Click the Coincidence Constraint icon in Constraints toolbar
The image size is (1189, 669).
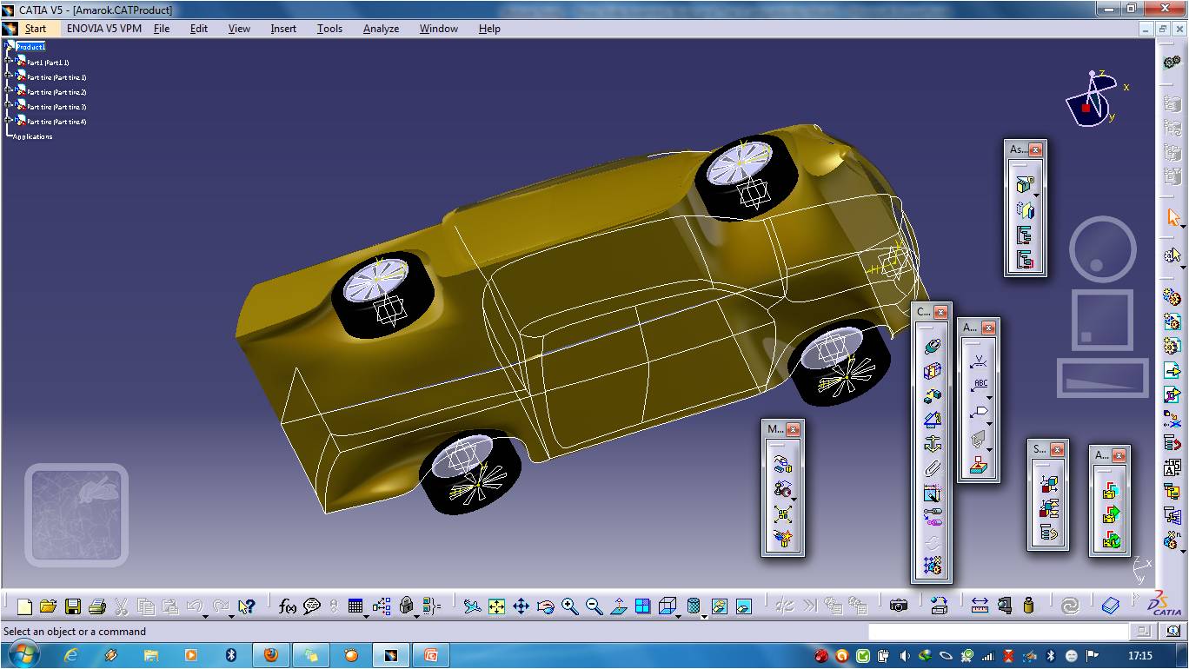click(932, 347)
